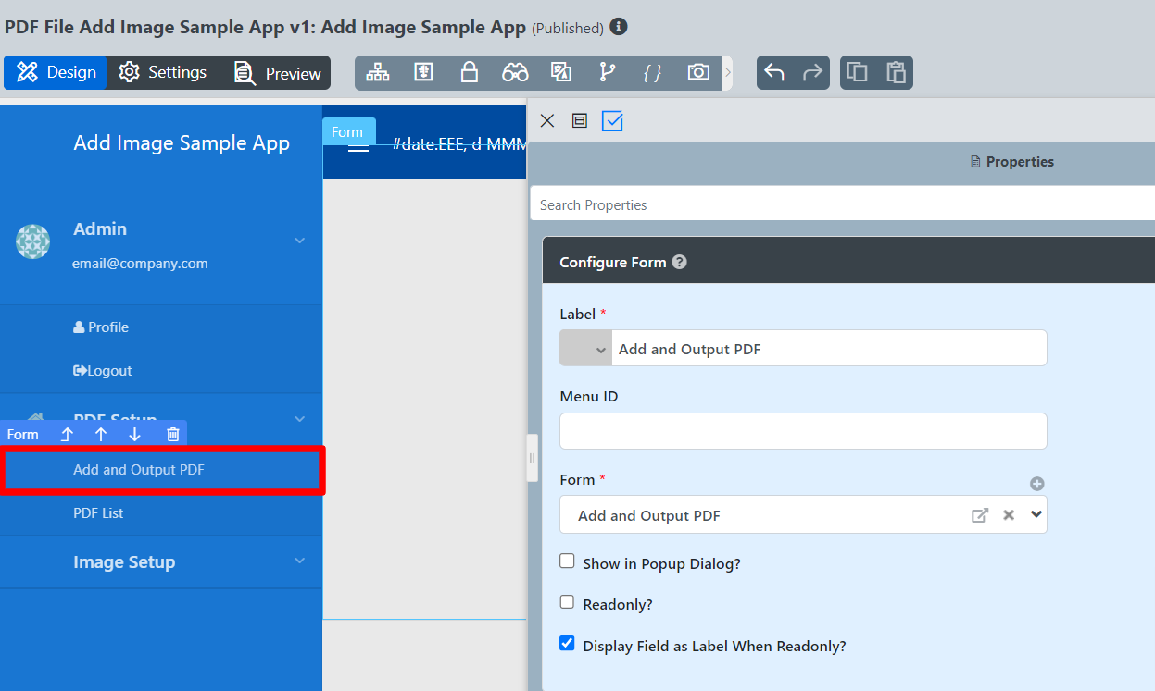
Task: Click the padlock icon in the toolbar
Action: [x=470, y=72]
